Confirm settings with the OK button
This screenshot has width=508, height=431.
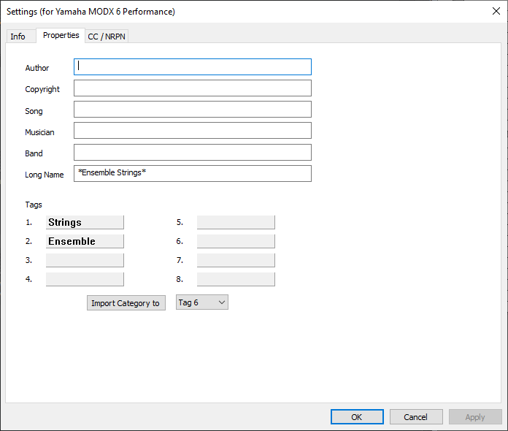pyautogui.click(x=357, y=416)
